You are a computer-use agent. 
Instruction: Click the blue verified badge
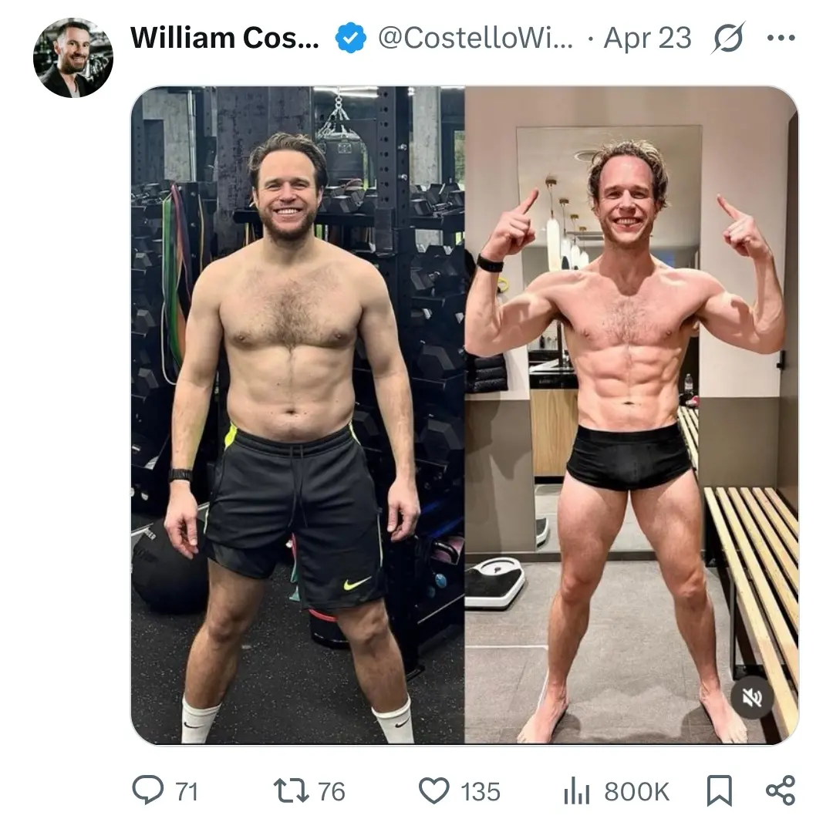pos(351,38)
